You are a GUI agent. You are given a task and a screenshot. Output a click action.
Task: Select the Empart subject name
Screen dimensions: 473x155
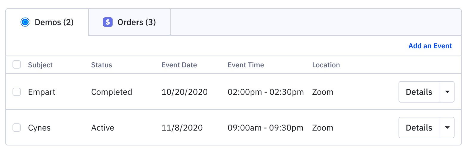click(42, 92)
